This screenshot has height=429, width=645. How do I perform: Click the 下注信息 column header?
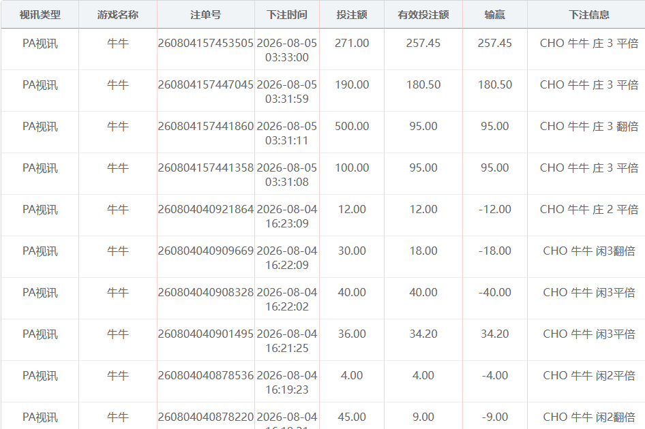coord(589,15)
